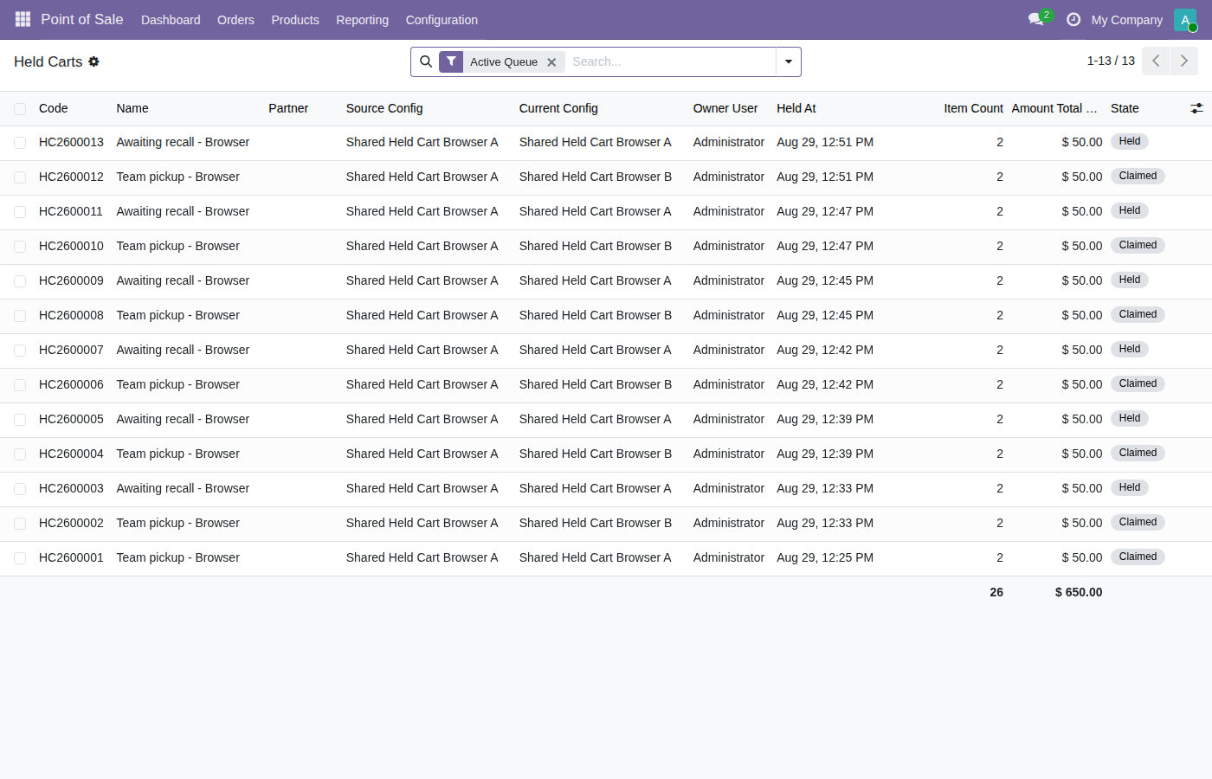
Task: Switch company via My Company
Action: point(1126,20)
